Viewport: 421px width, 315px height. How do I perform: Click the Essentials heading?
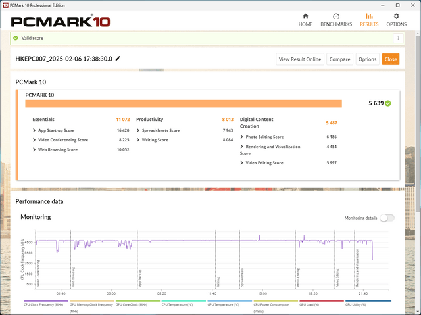pos(43,120)
